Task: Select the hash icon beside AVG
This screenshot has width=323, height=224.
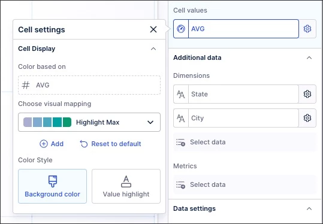Action: coord(26,85)
